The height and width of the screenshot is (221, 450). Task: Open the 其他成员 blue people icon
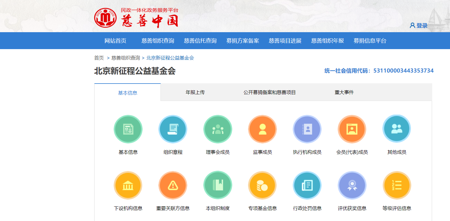pyautogui.click(x=397, y=129)
